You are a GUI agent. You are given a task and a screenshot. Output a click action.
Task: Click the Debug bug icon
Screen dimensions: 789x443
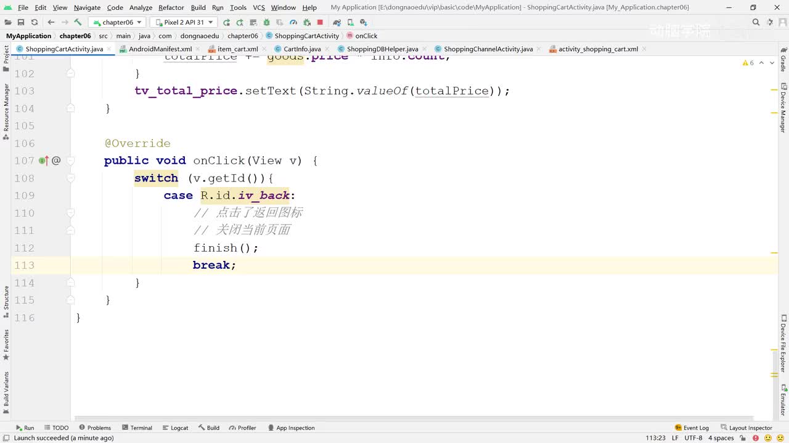coord(266,22)
